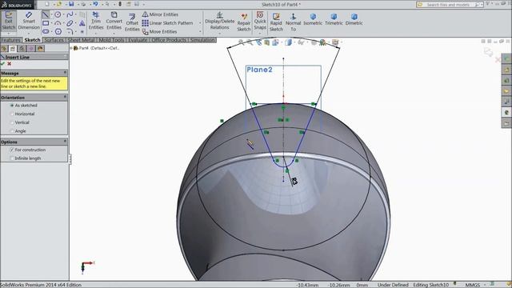512x288 pixels.
Task: Click Mirror Entities
Action: click(160, 14)
